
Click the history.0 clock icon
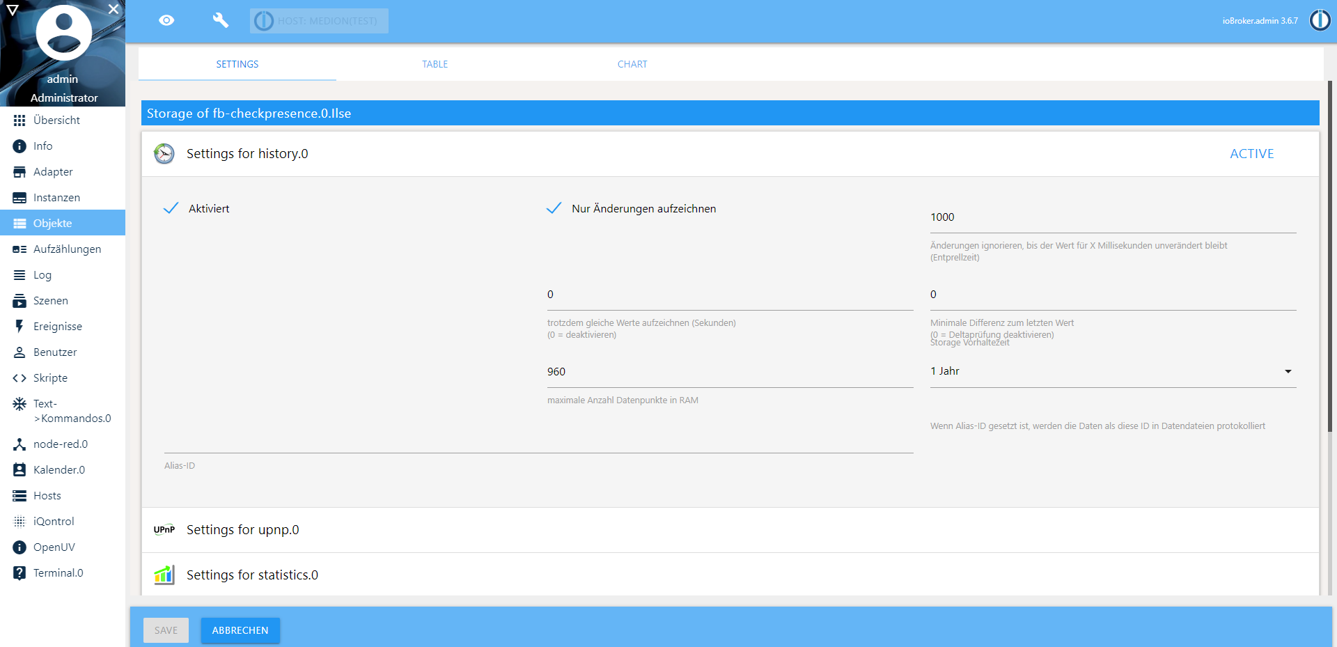point(164,154)
